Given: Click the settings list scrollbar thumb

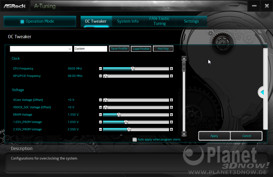Looking at the screenshot, I should 184,67.
